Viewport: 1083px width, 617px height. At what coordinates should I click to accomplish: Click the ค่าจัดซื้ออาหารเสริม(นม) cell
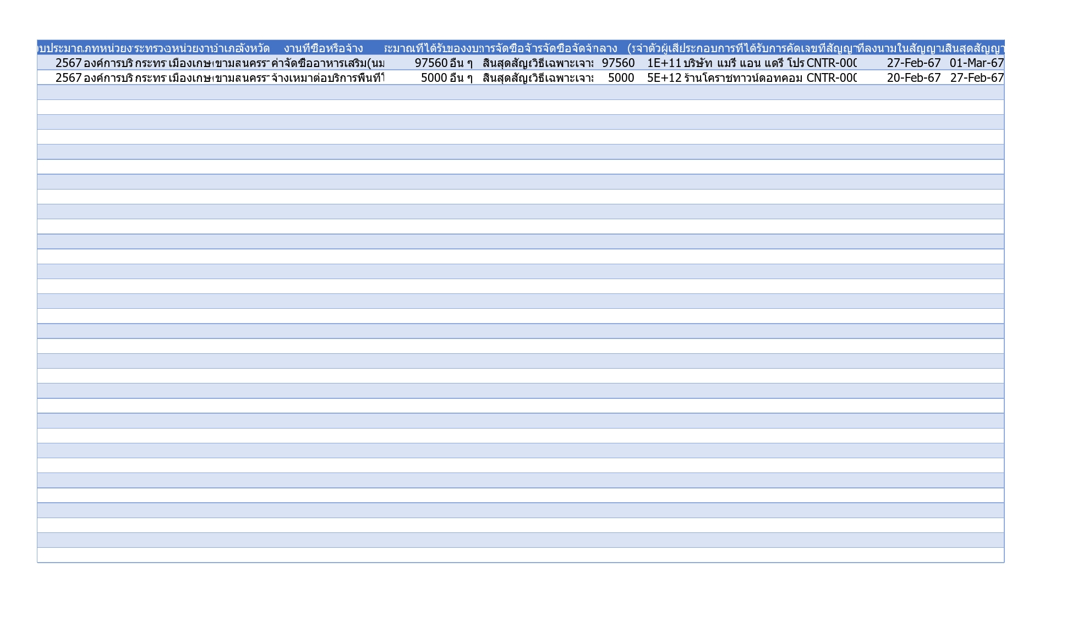click(x=327, y=63)
